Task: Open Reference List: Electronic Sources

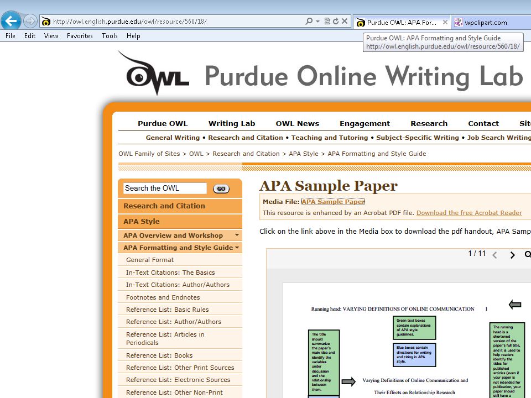Action: coord(180,380)
